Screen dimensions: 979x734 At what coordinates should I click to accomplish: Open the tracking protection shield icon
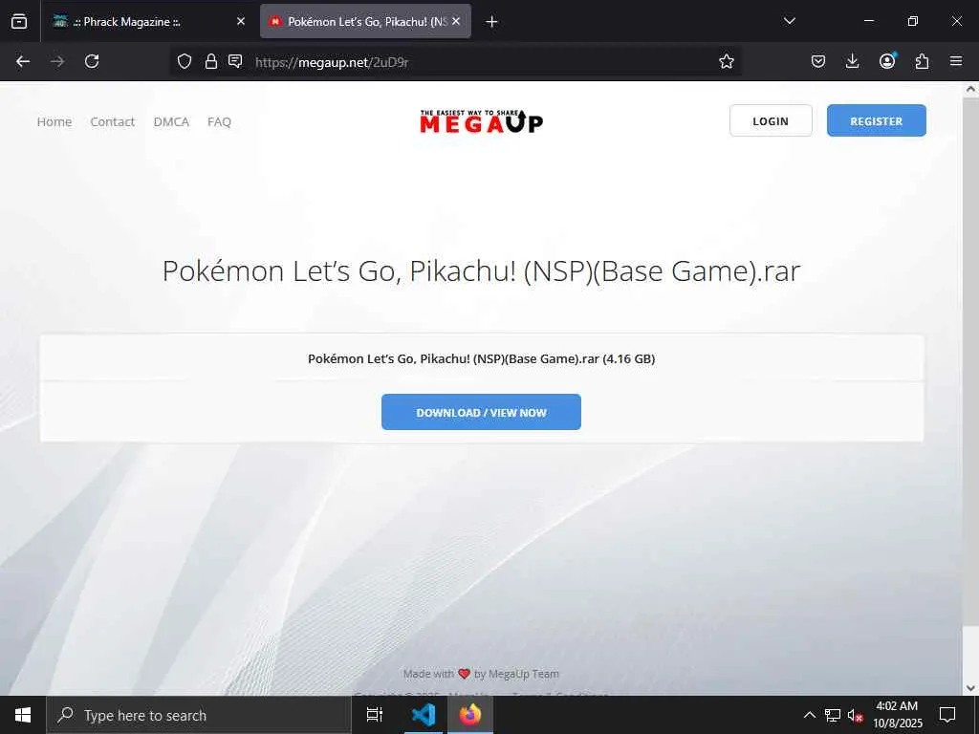(185, 61)
